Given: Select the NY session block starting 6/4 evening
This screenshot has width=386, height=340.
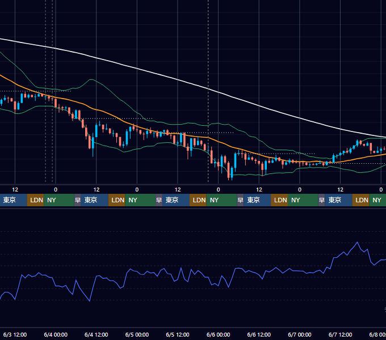Looking at the screenshot, I should click(140, 200).
